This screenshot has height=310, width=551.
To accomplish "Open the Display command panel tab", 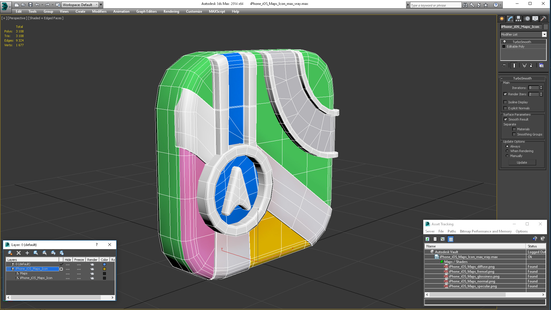I will [535, 19].
